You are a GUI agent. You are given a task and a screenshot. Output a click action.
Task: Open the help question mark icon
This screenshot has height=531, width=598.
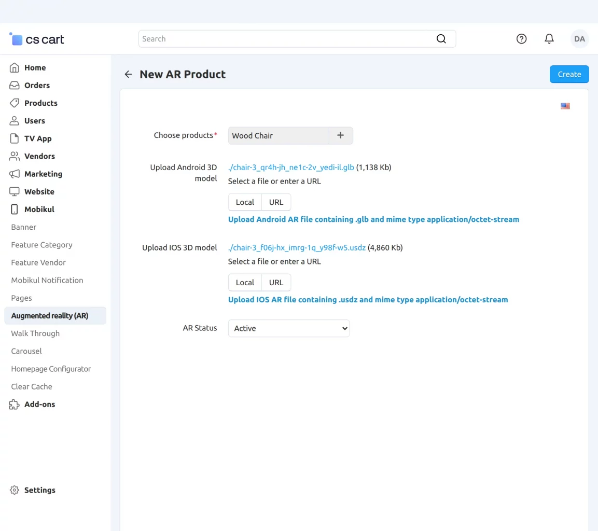tap(521, 39)
